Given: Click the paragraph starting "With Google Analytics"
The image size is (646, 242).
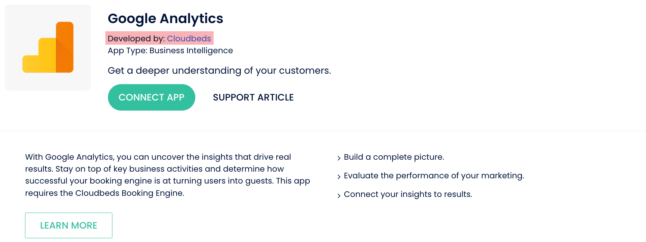Looking at the screenshot, I should pos(167,169).
